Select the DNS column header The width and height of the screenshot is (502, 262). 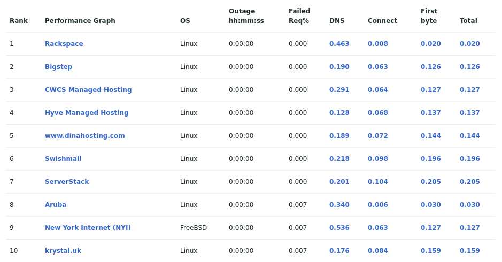point(337,21)
